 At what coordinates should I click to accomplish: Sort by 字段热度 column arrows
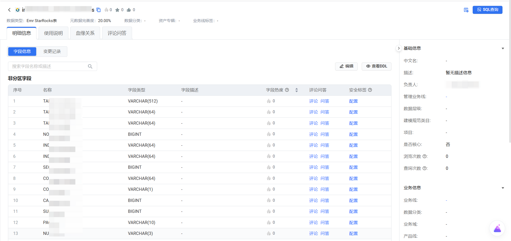[296, 90]
